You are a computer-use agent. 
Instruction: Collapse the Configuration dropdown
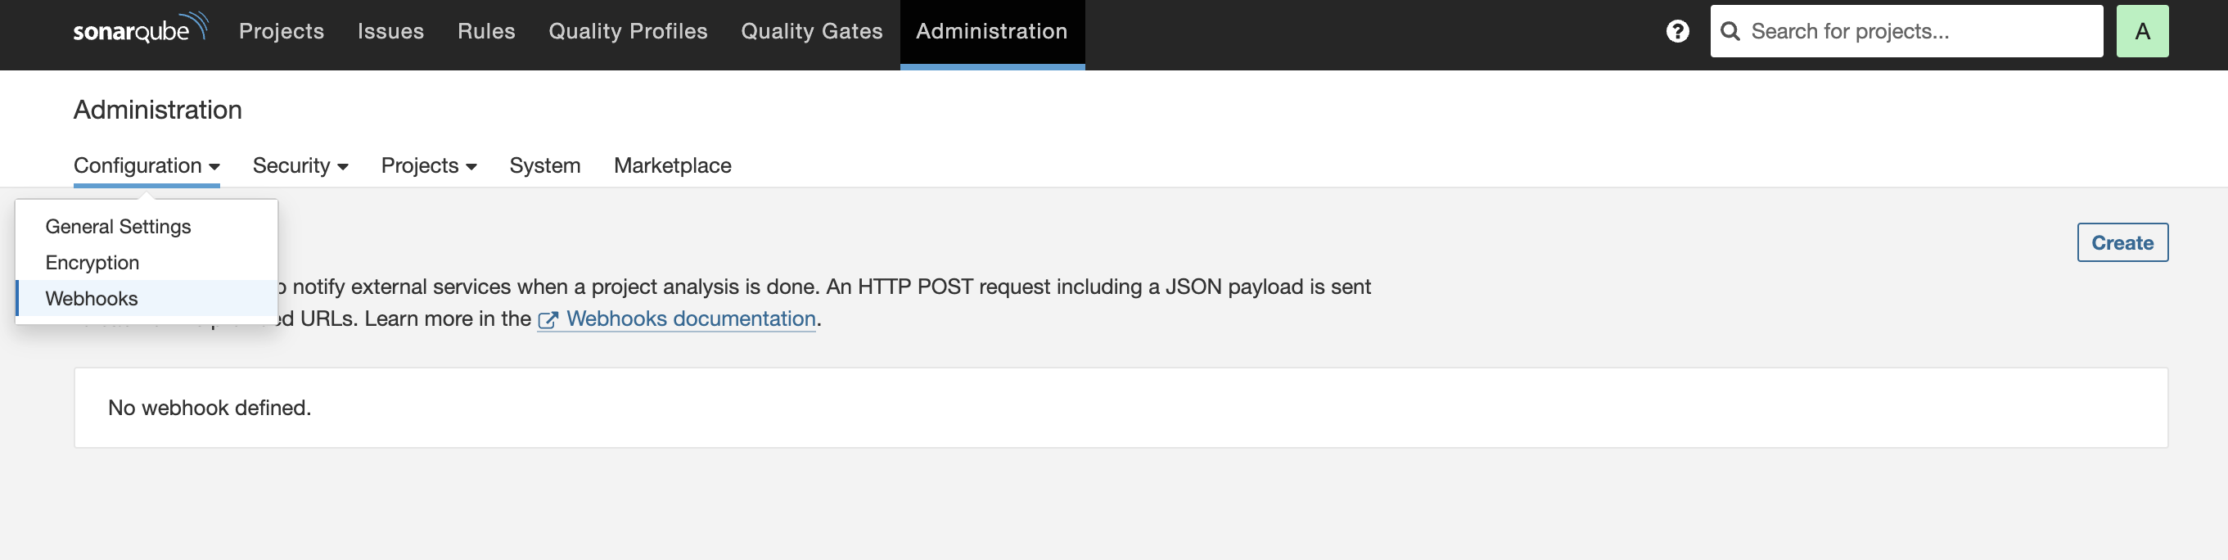[x=146, y=165]
